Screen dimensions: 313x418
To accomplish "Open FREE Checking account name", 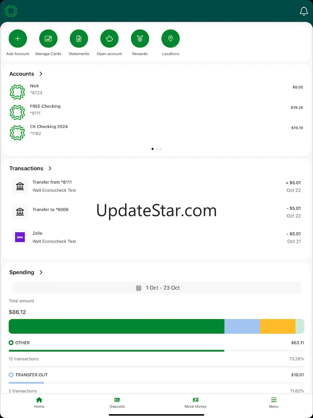I will 45,106.
